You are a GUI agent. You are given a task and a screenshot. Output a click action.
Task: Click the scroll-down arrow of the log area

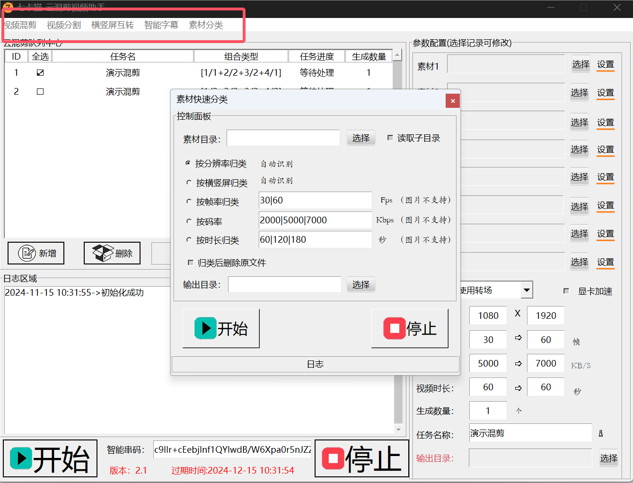pyautogui.click(x=398, y=430)
